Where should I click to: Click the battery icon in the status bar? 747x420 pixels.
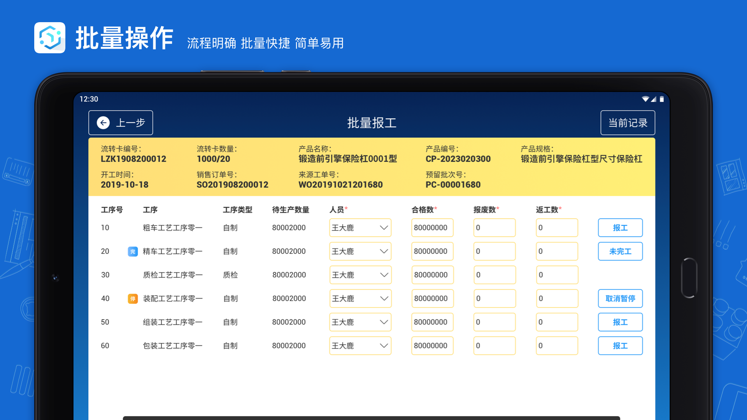pos(663,99)
